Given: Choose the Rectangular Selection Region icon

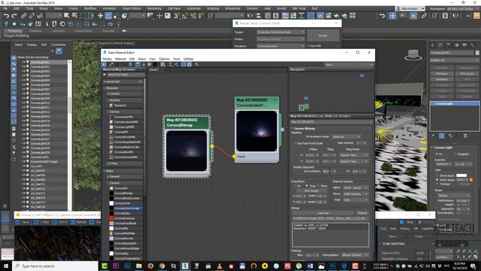Looking at the screenshot, I should 83,15.
